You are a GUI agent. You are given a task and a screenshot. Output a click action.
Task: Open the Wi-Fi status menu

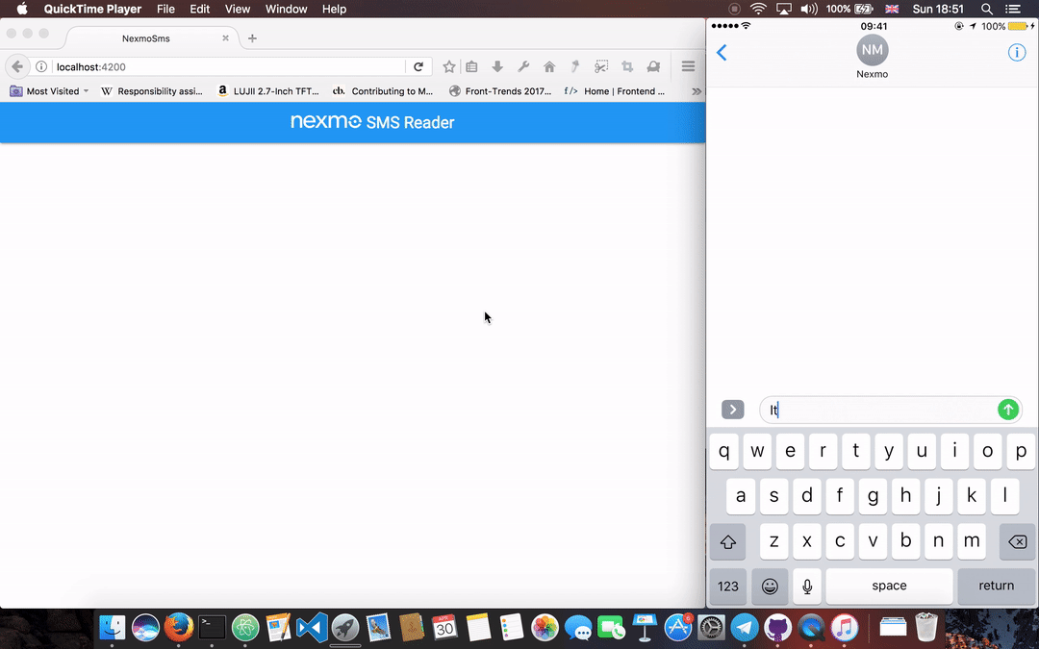758,9
